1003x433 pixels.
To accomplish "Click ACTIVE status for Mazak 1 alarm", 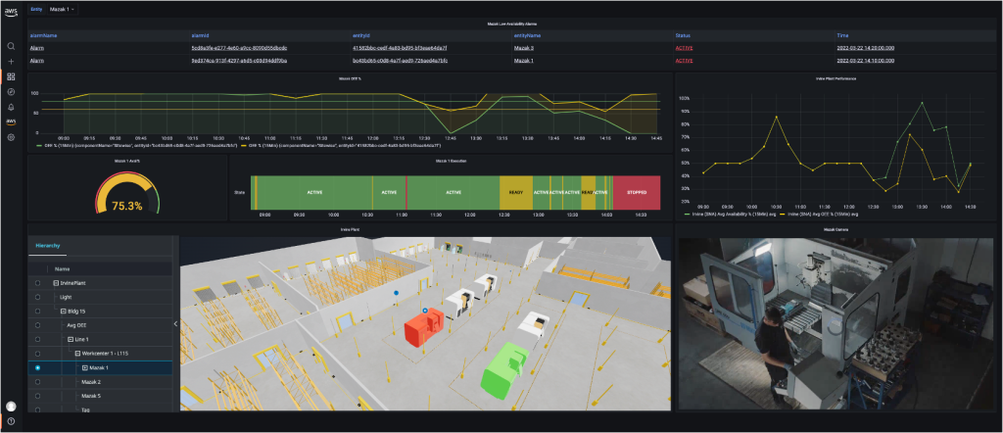I will pos(684,60).
